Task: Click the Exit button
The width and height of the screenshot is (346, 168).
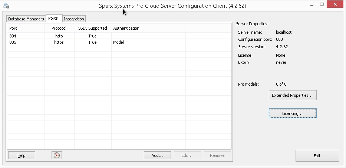Action: [317, 156]
